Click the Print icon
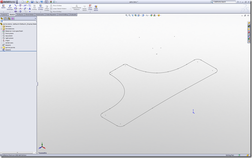Viewport: 252px width, 158px height. tap(37, 2)
